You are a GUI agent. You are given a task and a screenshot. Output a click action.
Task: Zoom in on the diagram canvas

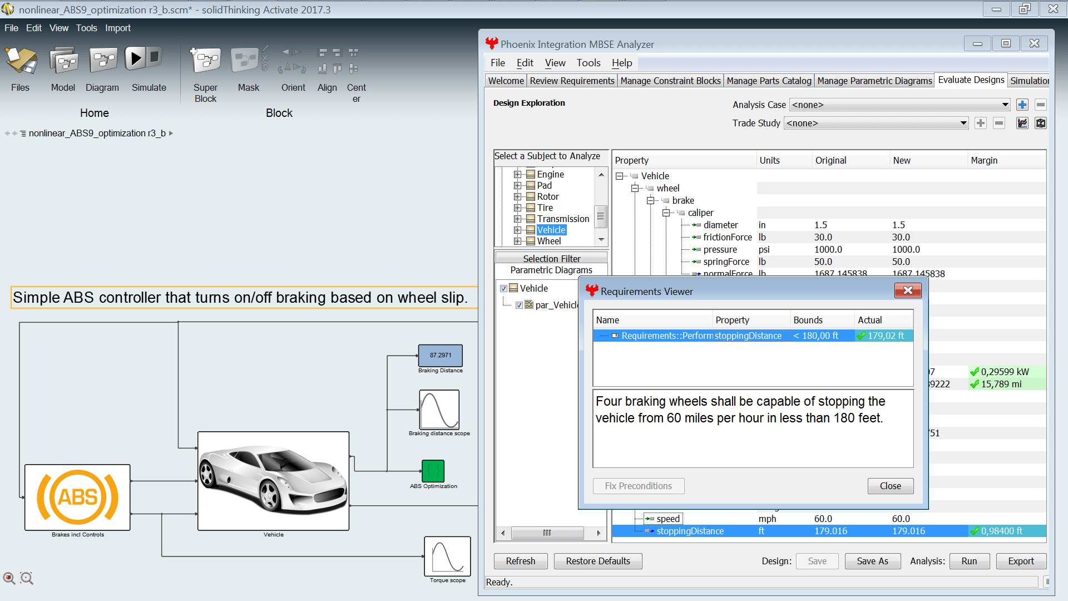click(x=9, y=578)
